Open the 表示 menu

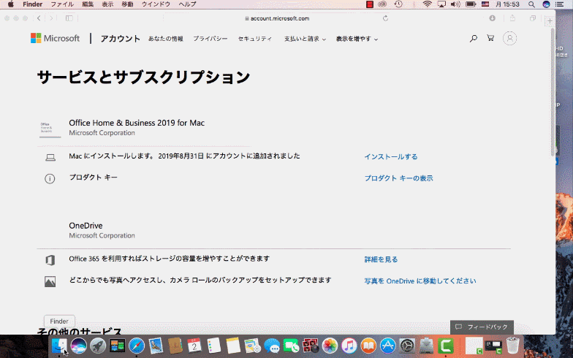click(x=107, y=4)
